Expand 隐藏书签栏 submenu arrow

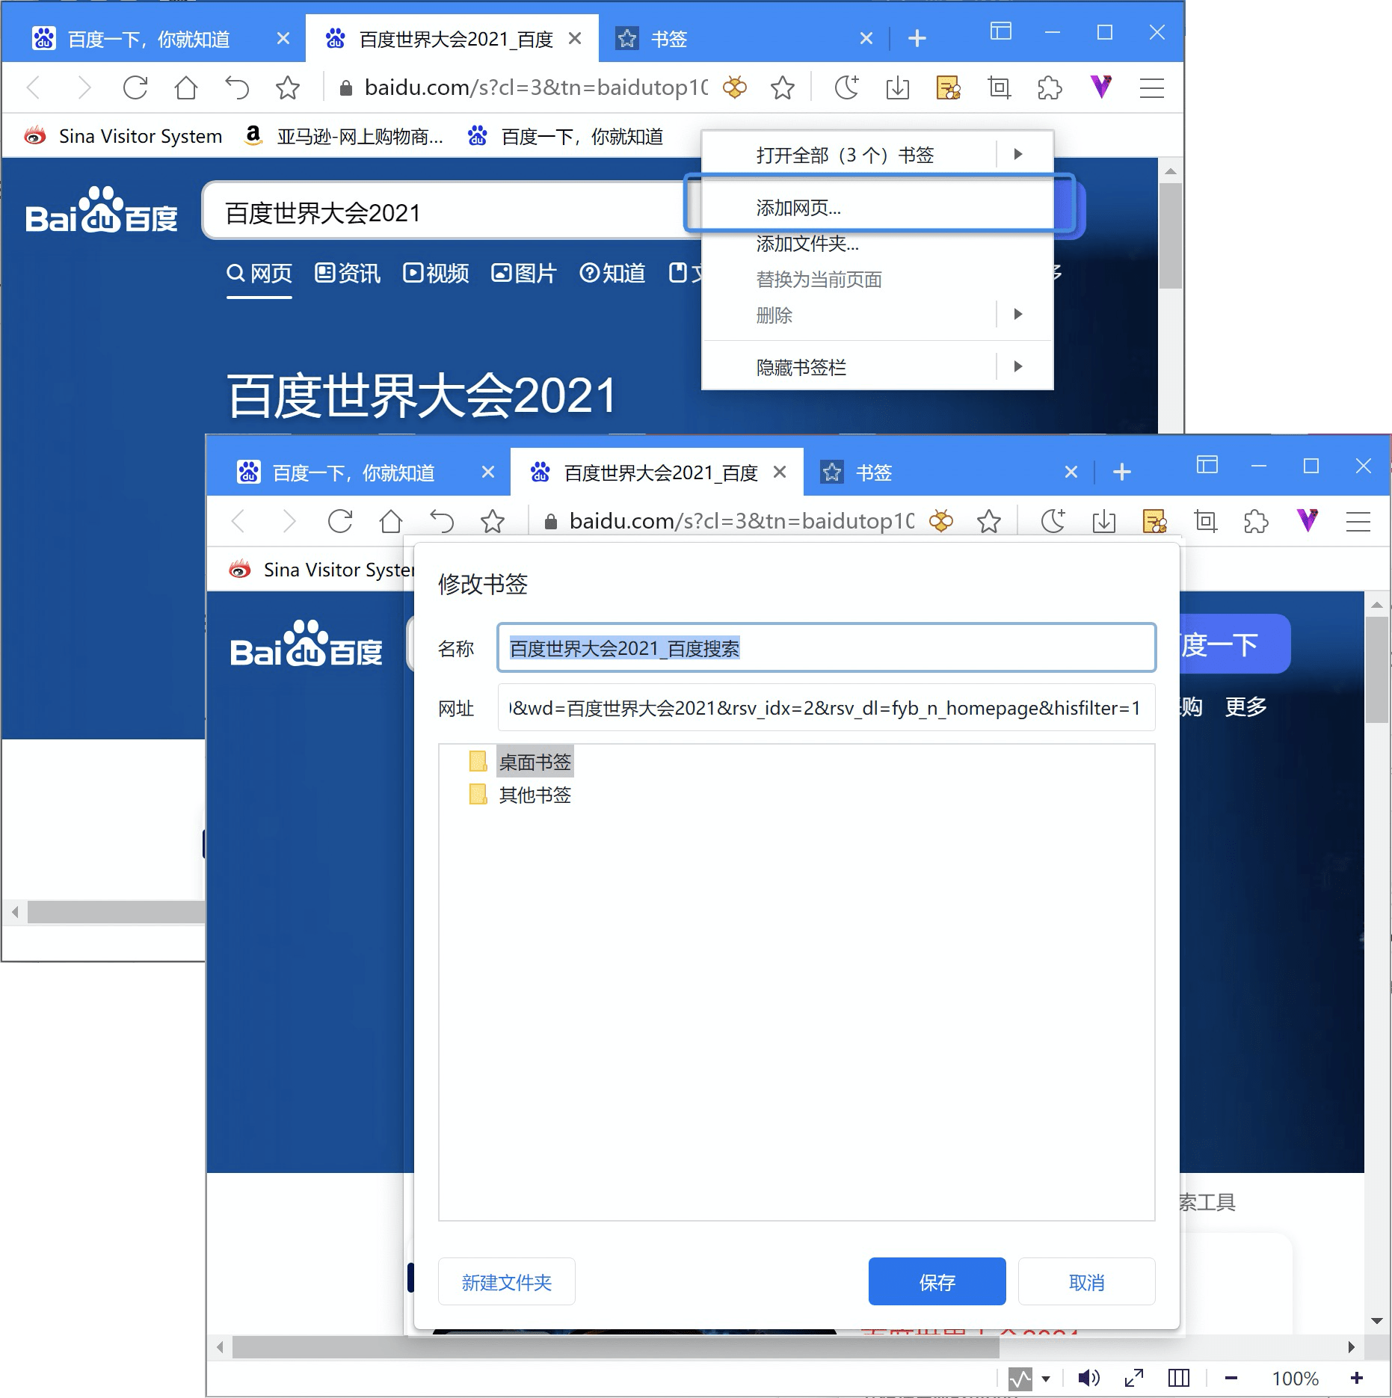[x=1018, y=366]
